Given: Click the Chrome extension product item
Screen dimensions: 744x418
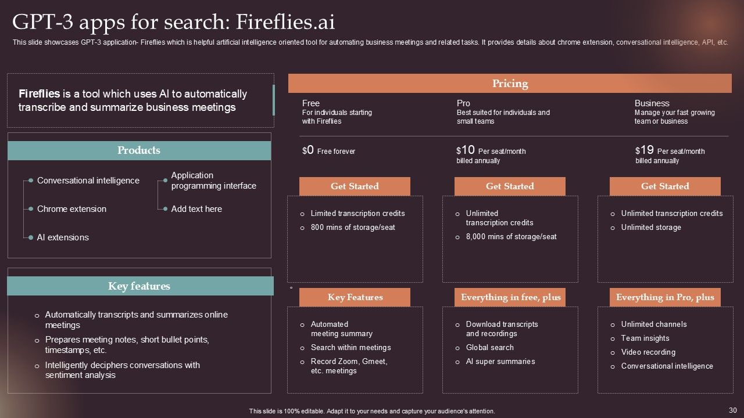Looking at the screenshot, I should pos(71,209).
